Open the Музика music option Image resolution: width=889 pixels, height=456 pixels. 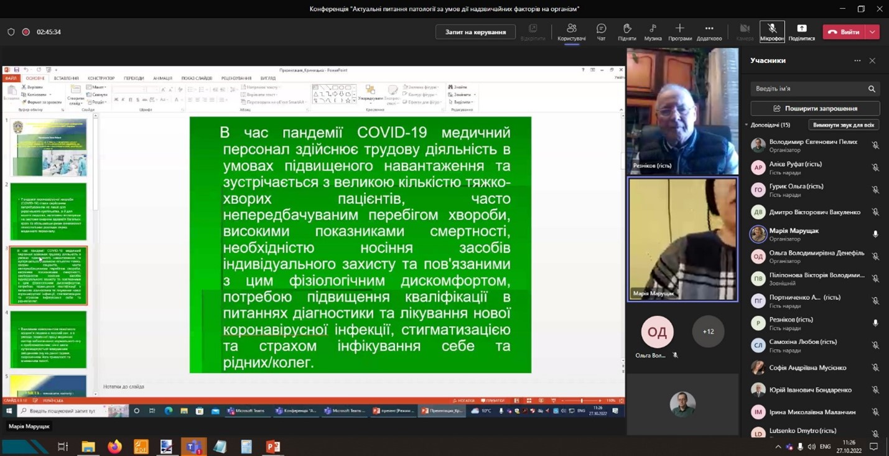click(x=653, y=32)
